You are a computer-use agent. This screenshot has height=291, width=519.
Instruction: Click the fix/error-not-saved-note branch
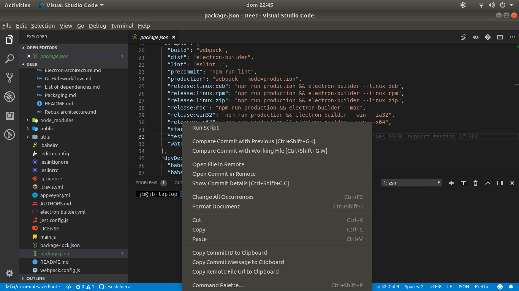[x=32, y=287]
